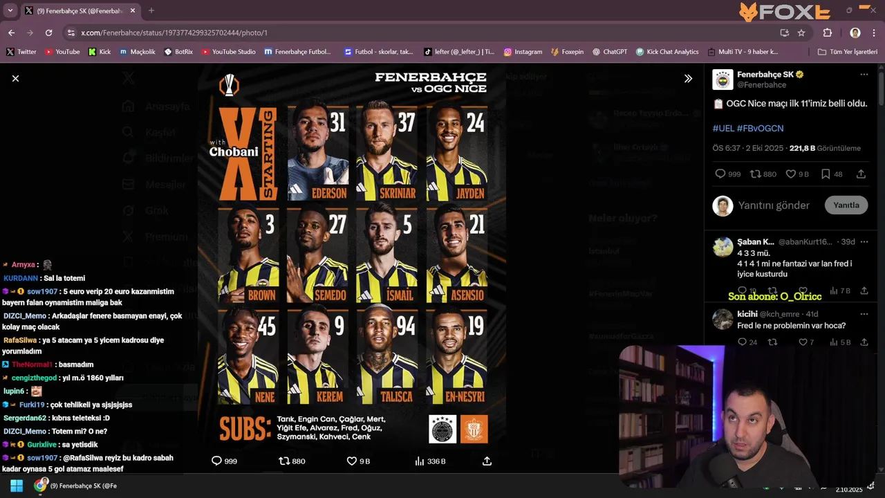Open the Windows Start menu
This screenshot has width=885, height=498.
click(x=17, y=486)
